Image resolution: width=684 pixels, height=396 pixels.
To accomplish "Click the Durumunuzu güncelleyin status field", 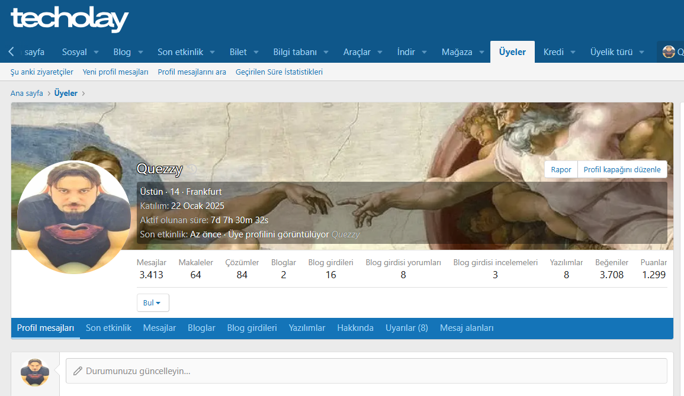I will [x=367, y=371].
